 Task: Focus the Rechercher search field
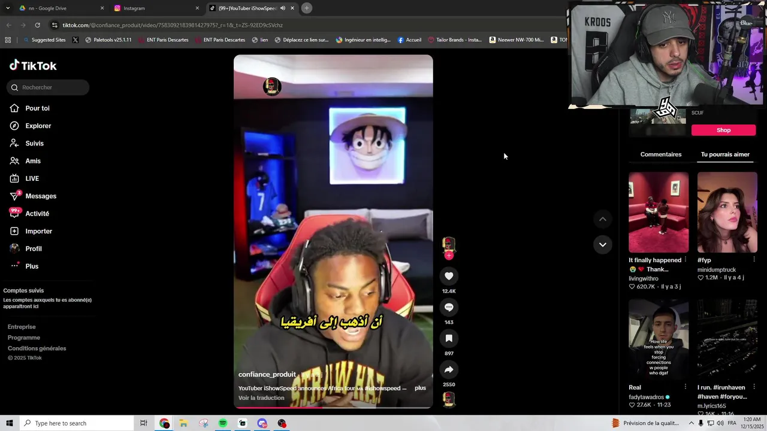point(48,87)
